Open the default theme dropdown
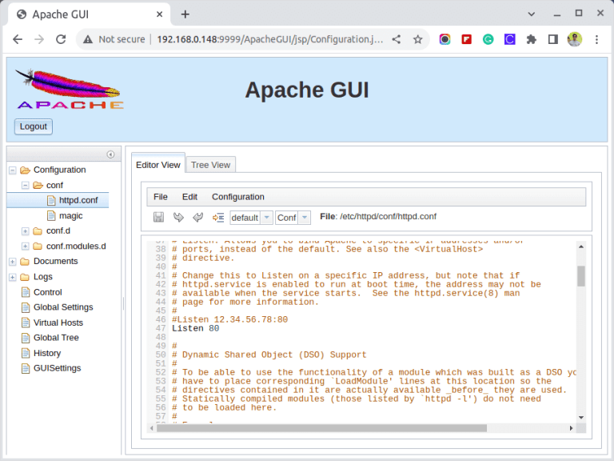The width and height of the screenshot is (614, 461). click(267, 217)
